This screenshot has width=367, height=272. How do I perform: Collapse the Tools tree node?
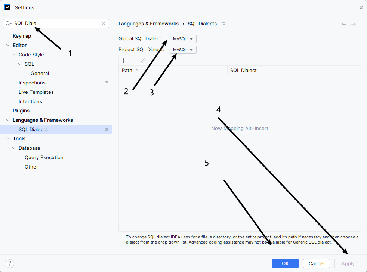(8, 139)
